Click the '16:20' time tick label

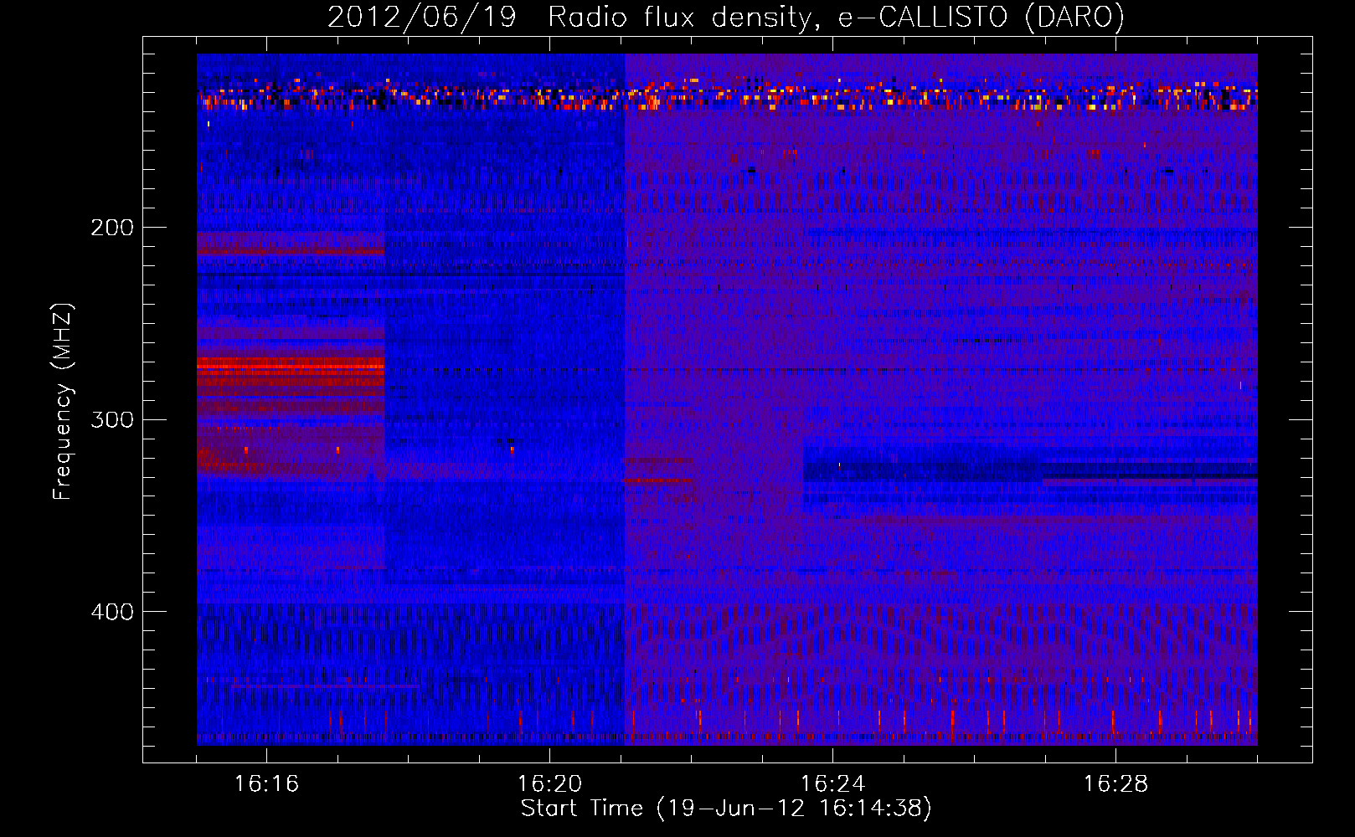[x=549, y=784]
